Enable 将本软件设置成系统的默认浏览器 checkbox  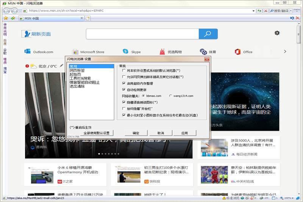[124, 70]
